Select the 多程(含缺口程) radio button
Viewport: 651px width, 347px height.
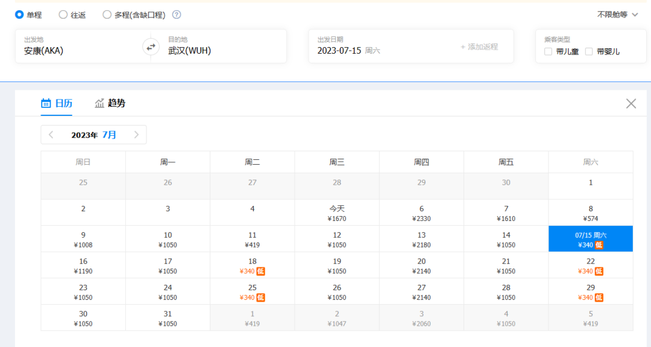[107, 14]
